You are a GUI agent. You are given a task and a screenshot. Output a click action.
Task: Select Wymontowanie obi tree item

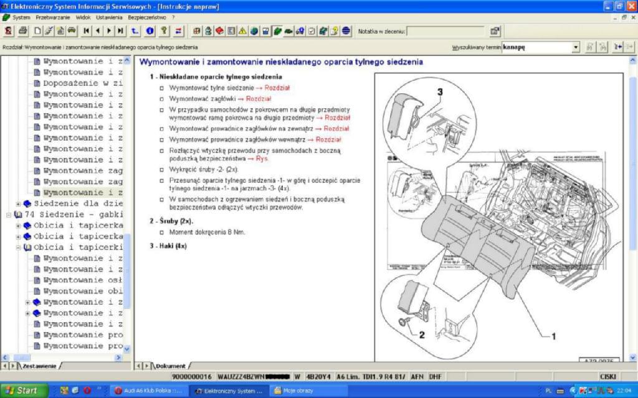coord(83,291)
